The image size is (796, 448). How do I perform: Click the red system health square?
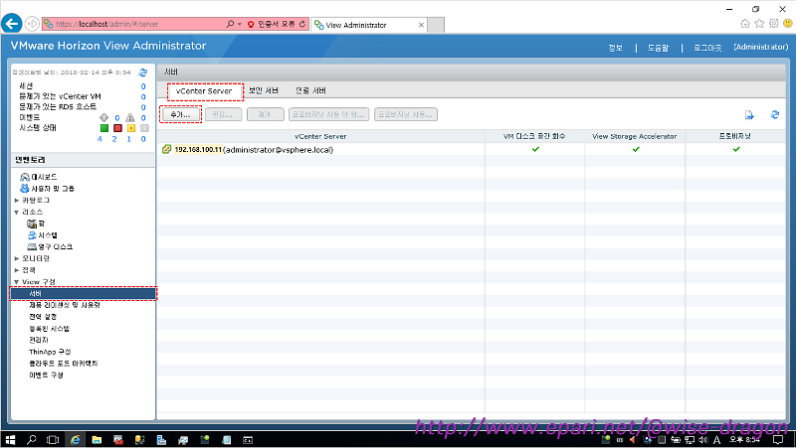(117, 128)
